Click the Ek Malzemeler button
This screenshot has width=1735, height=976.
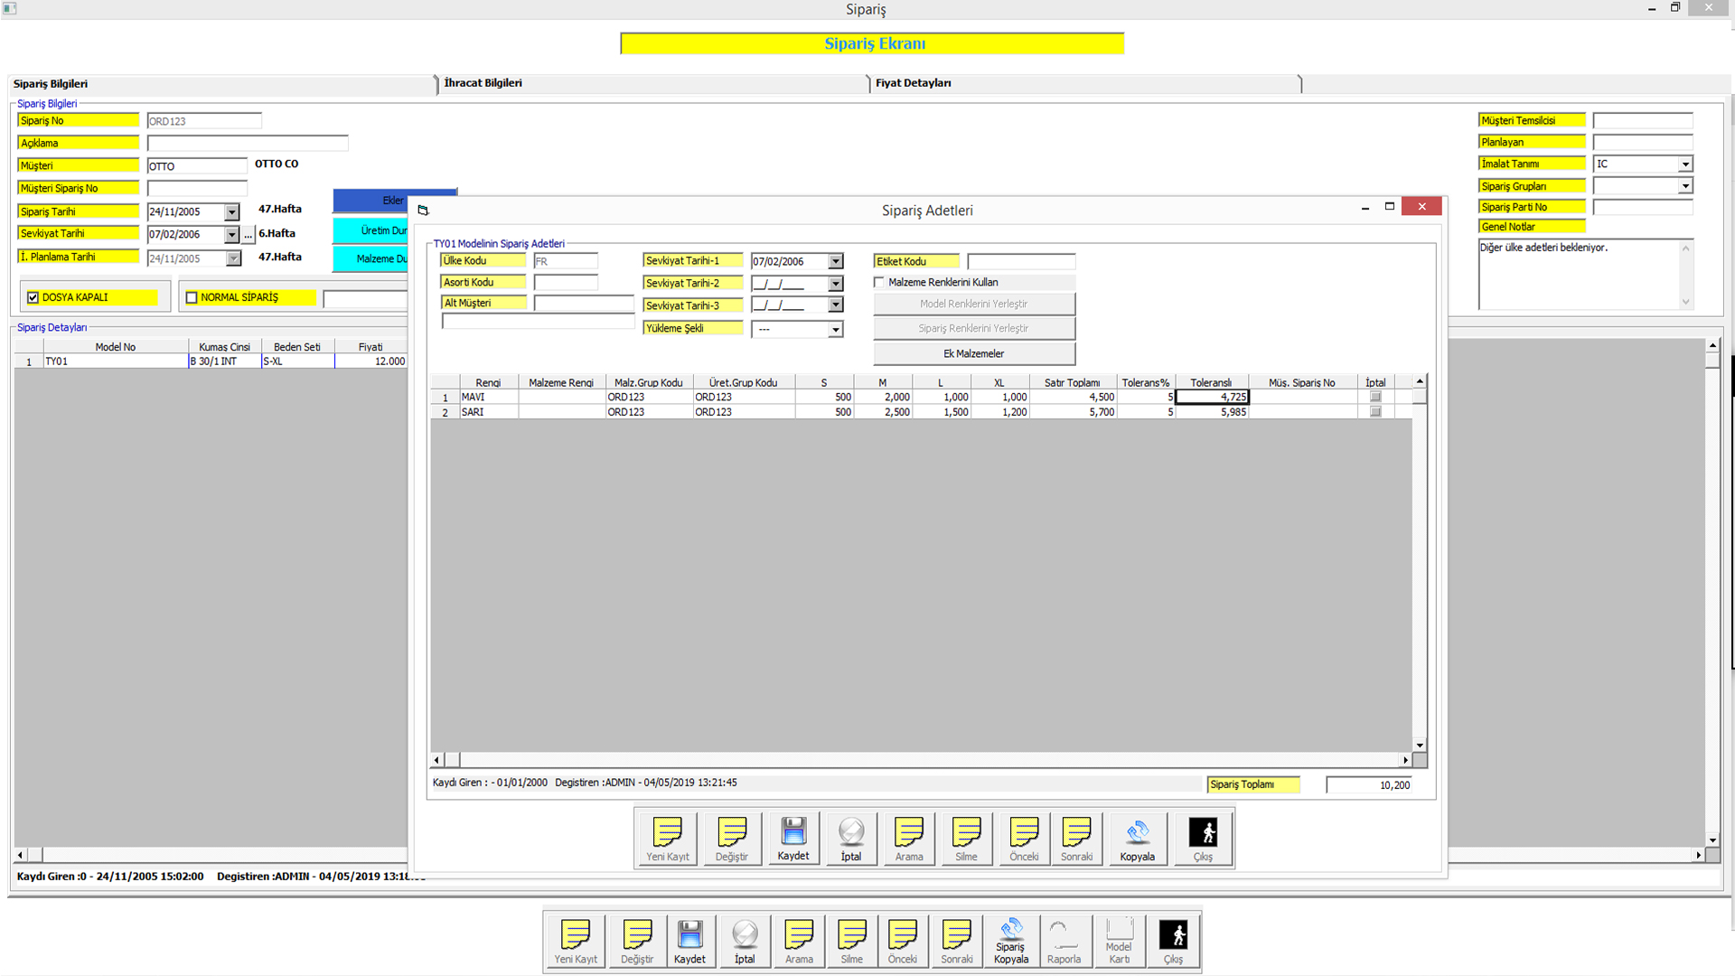(x=973, y=353)
